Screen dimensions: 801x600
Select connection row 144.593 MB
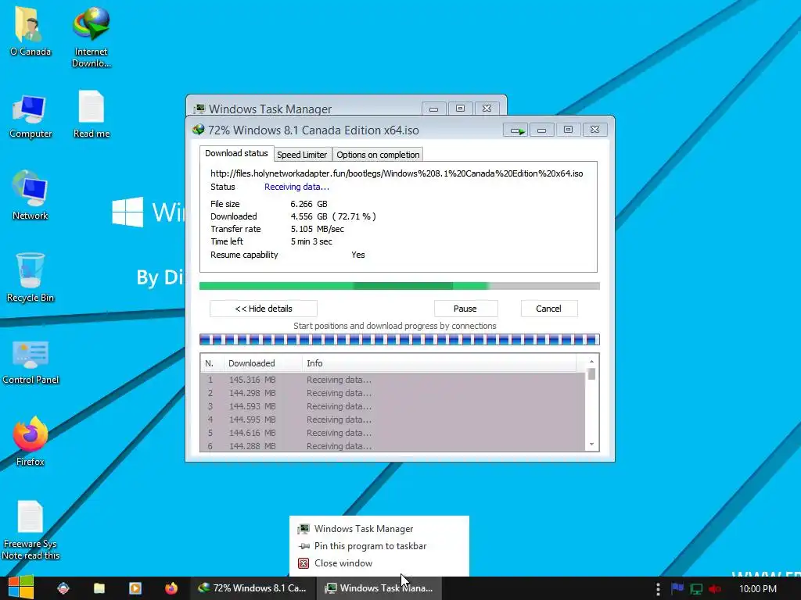(x=393, y=406)
